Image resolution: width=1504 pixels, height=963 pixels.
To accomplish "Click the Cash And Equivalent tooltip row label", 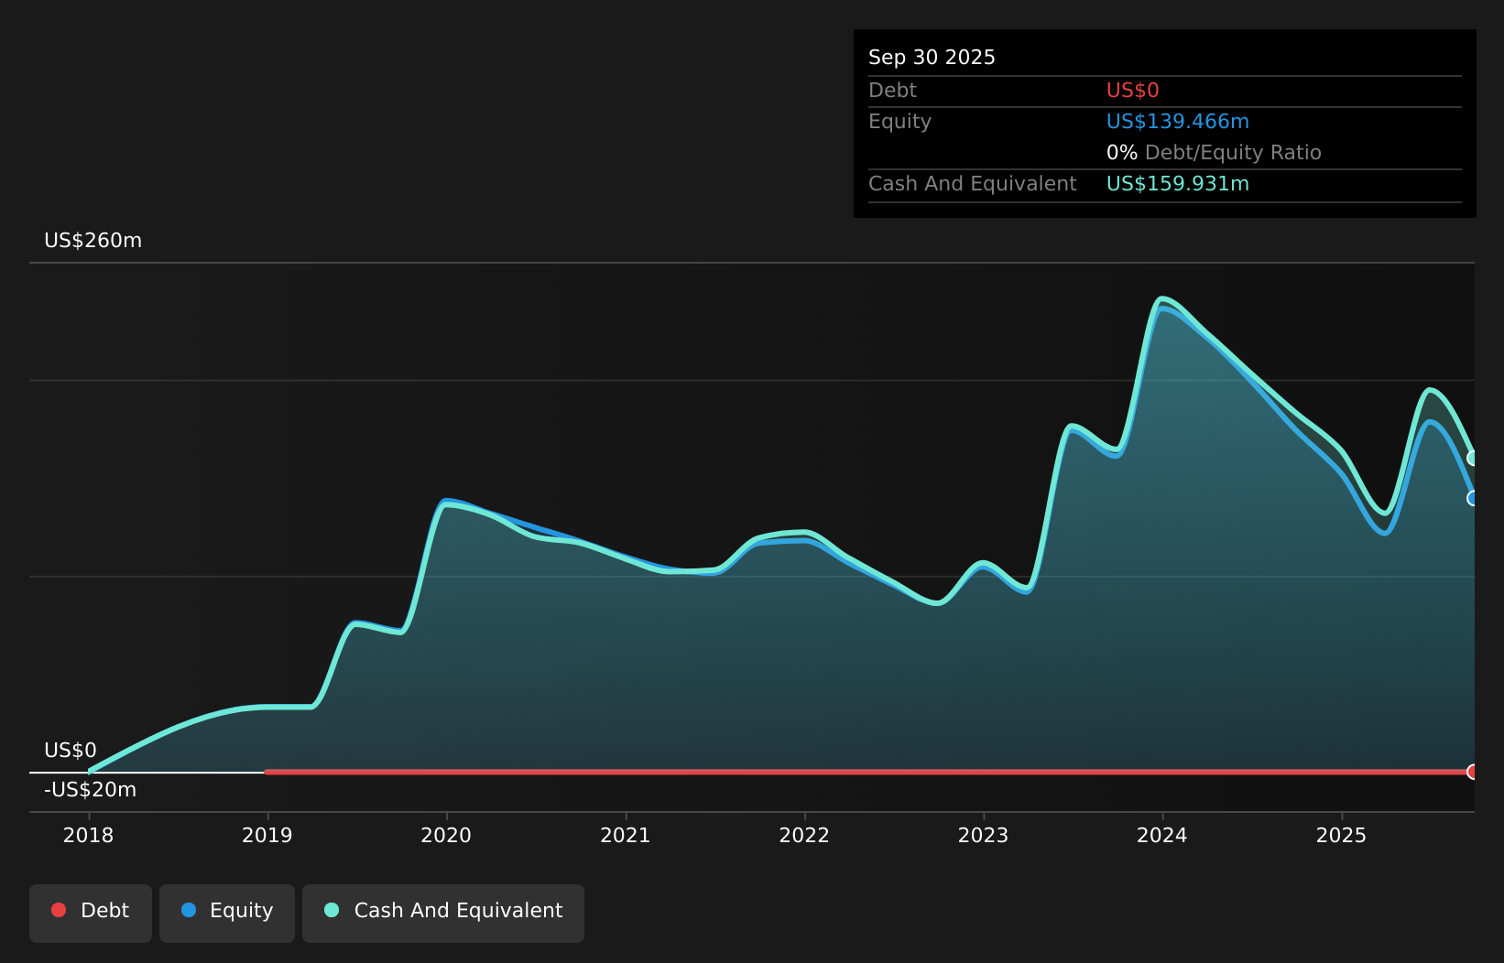I will pos(973,184).
